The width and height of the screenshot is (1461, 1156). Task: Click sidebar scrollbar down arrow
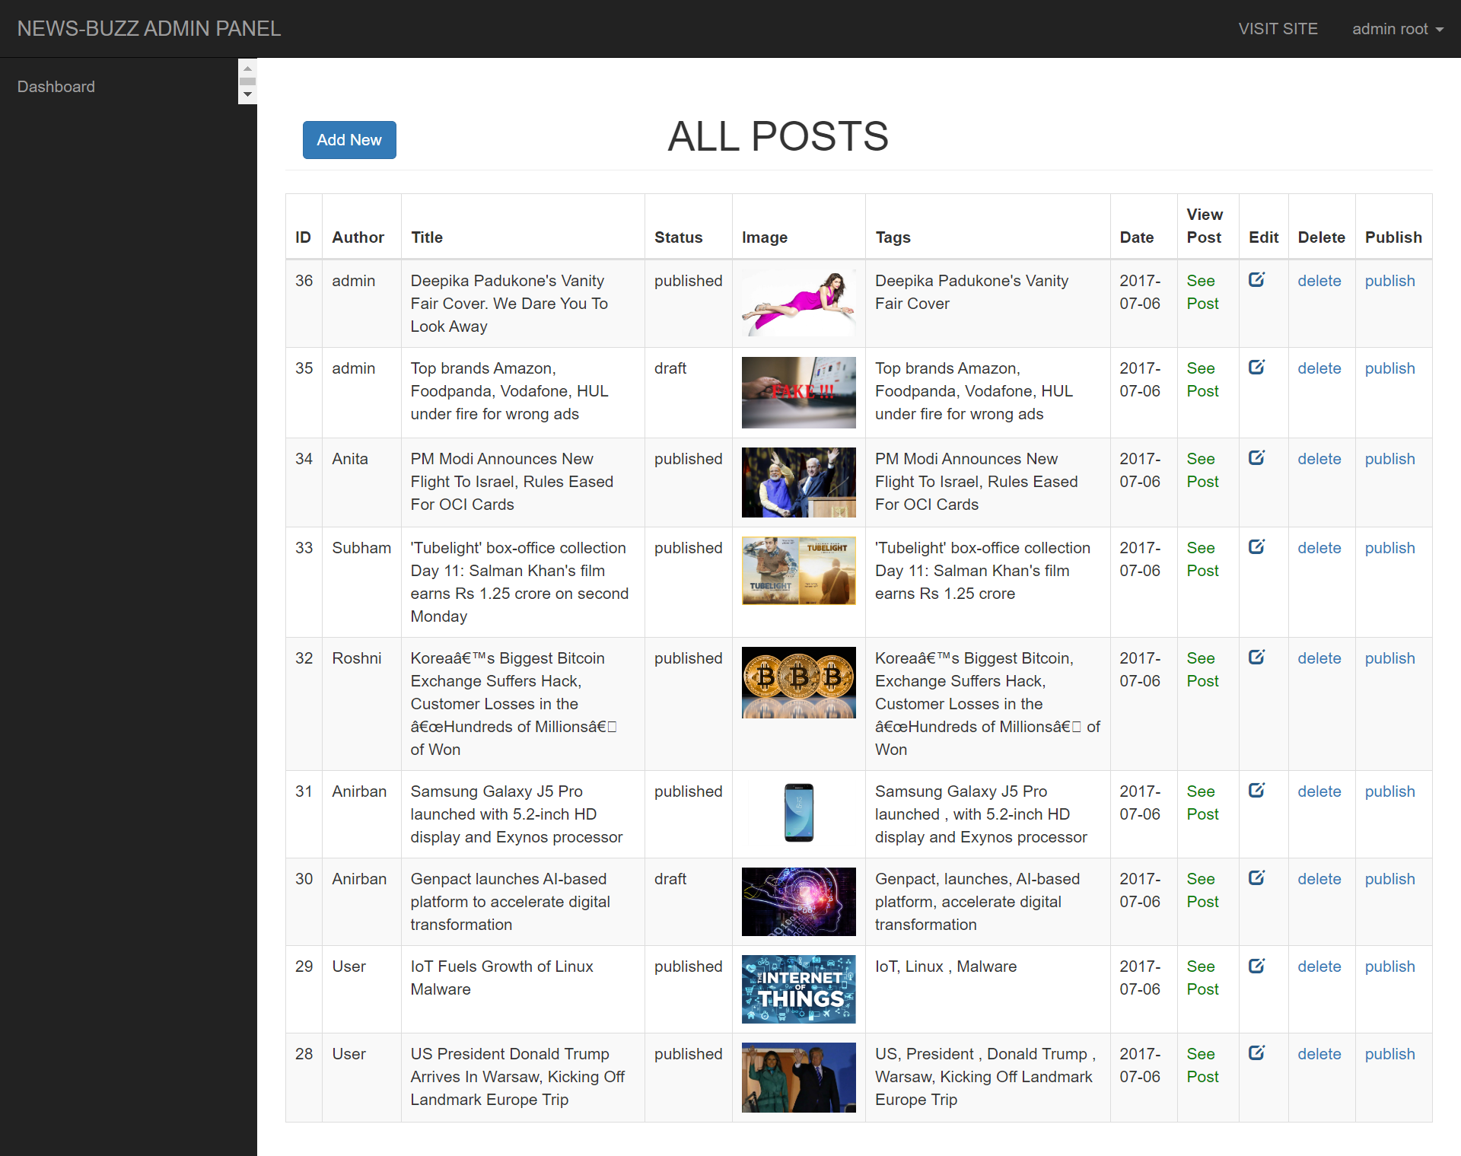(x=247, y=94)
